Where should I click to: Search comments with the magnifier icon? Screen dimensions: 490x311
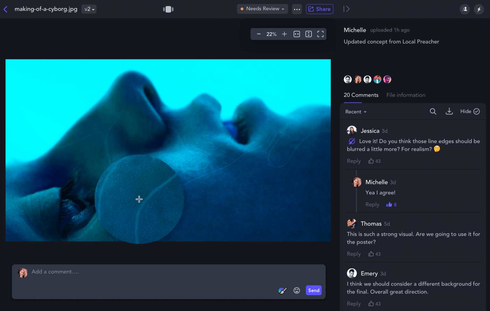pyautogui.click(x=433, y=111)
